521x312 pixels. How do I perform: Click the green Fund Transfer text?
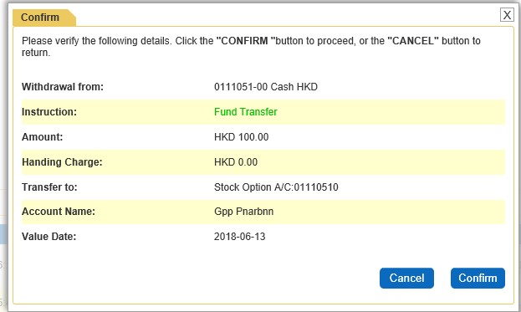[246, 111]
